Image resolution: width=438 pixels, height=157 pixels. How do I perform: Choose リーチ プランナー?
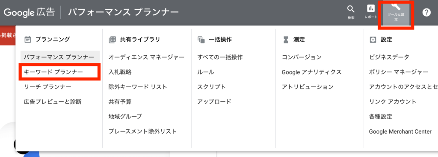point(47,87)
